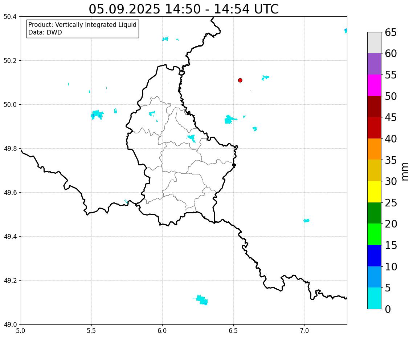
Task: Click the red station marker dot
Action: coord(240,80)
